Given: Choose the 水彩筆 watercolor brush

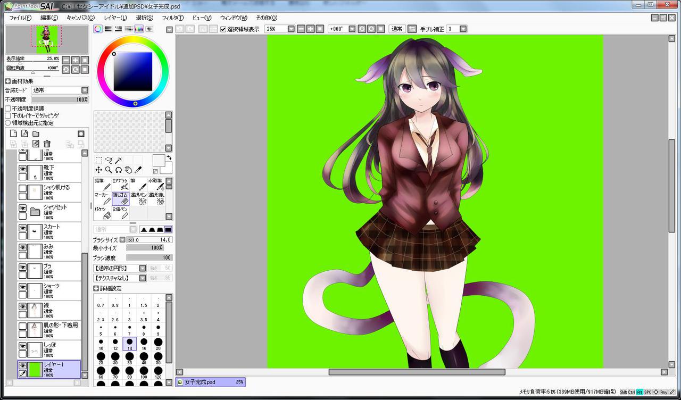Looking at the screenshot, I should click(x=156, y=184).
